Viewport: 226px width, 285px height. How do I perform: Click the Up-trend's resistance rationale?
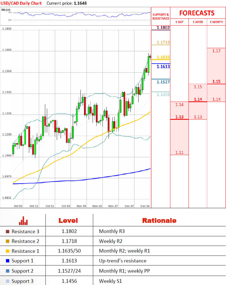tap(123, 261)
